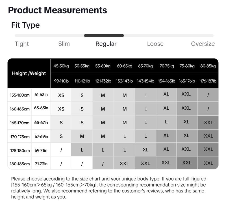This screenshot has width=226, height=206.
Task: Click the Height /Weight header cell
Action: [x=29, y=73]
